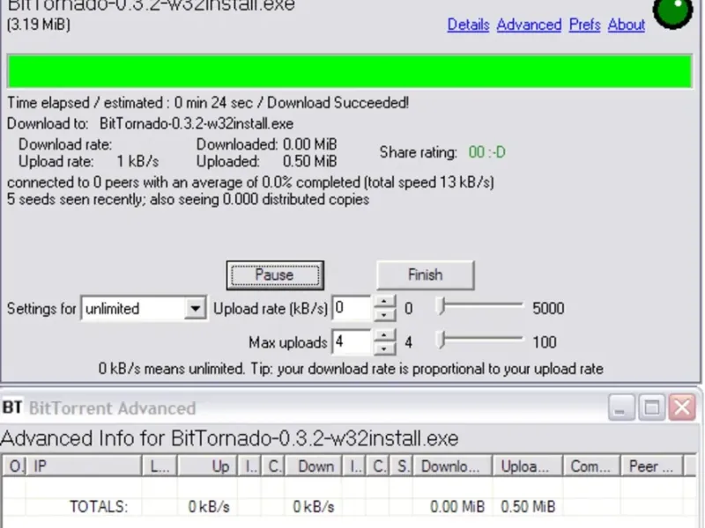Click 'Advanced Info for BitTornado' heading
Screen dimensions: 705x528
[229, 438]
